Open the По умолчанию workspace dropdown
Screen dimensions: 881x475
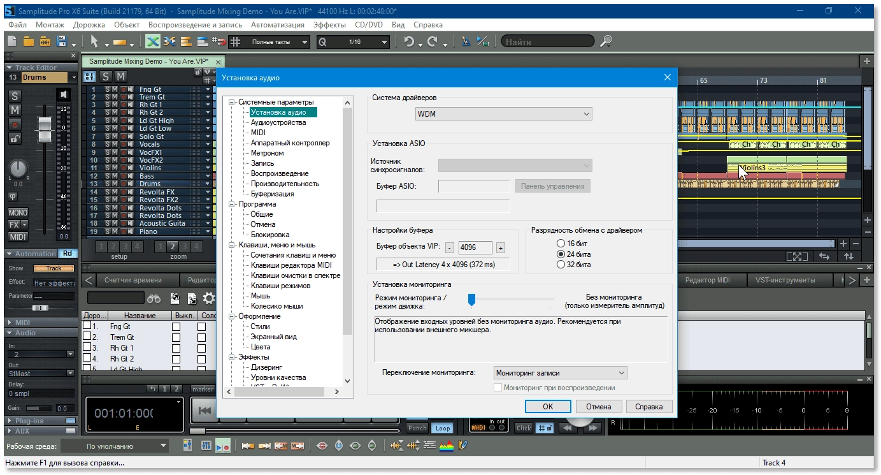click(115, 446)
